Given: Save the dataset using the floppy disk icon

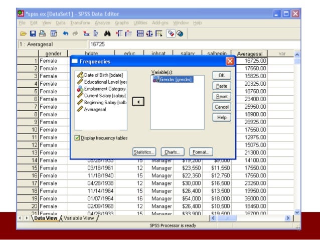Looking at the screenshot, I should click(x=33, y=34).
